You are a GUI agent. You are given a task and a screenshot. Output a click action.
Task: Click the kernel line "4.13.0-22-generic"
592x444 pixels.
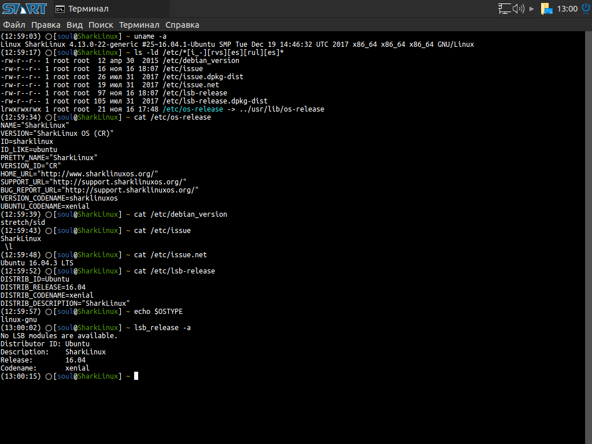pyautogui.click(x=103, y=45)
